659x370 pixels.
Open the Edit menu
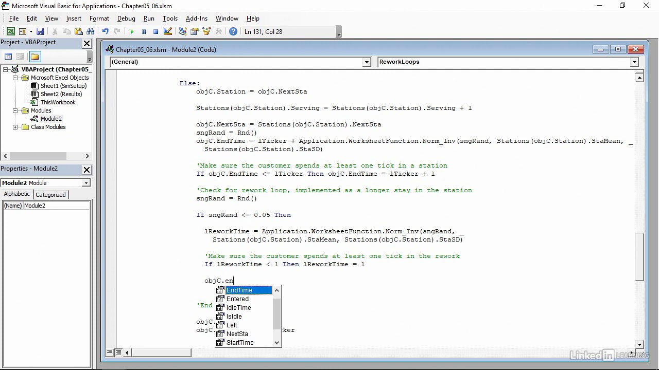coord(32,18)
